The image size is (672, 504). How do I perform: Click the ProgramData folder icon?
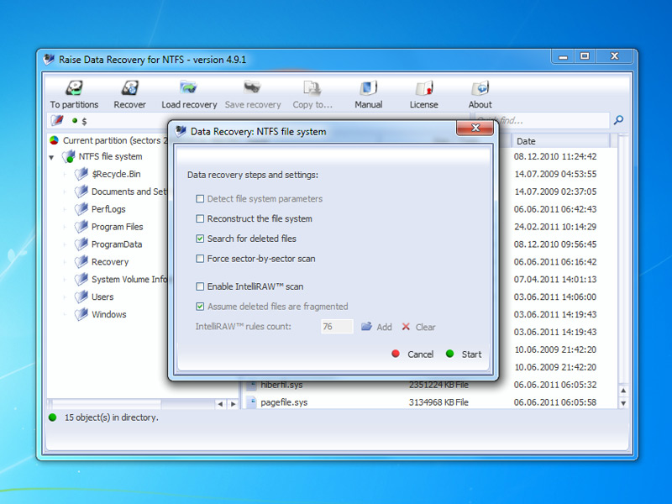81,244
